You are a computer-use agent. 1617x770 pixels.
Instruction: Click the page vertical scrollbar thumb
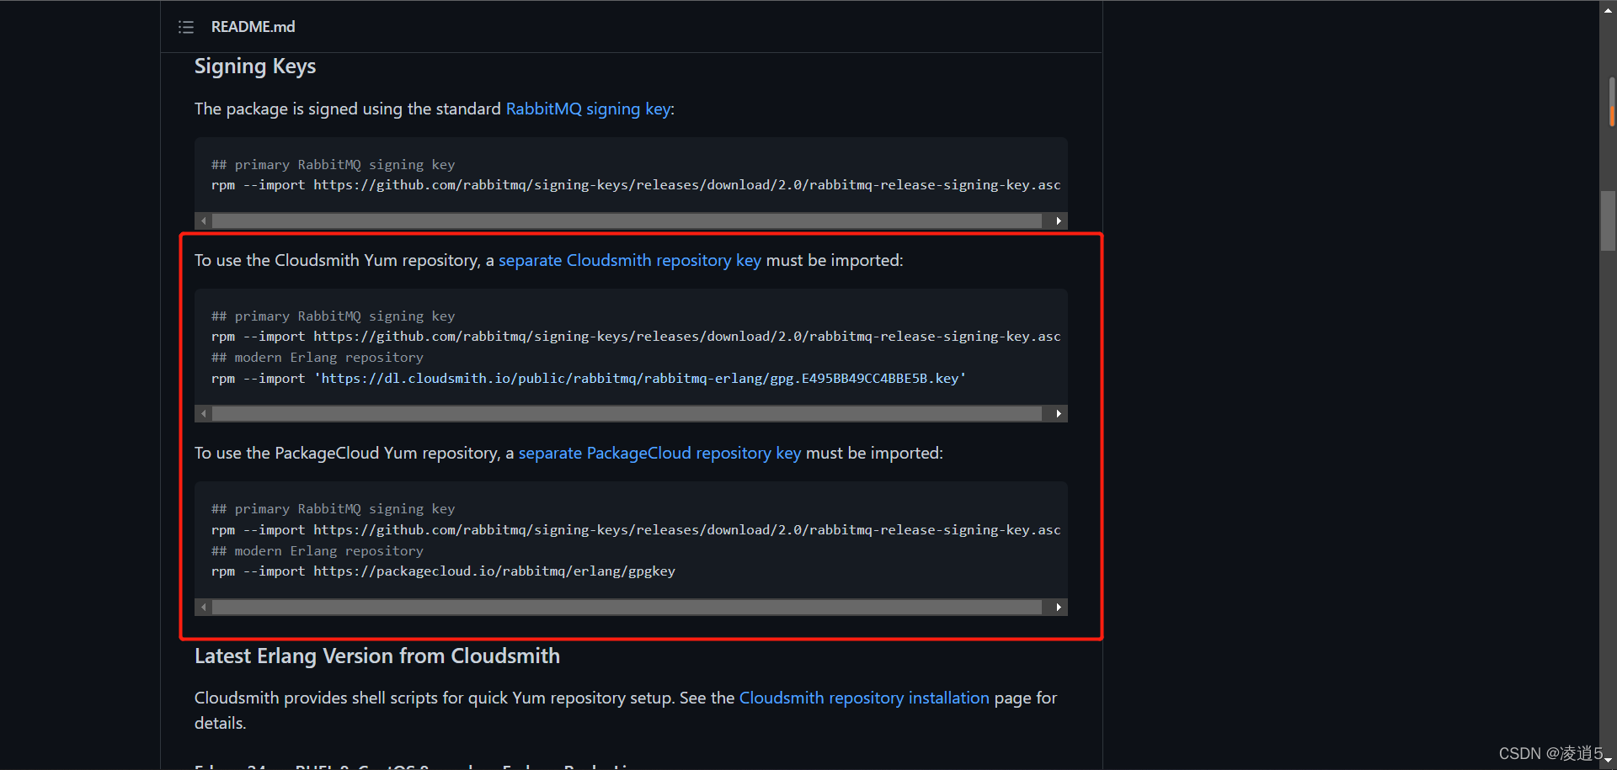(x=1608, y=220)
